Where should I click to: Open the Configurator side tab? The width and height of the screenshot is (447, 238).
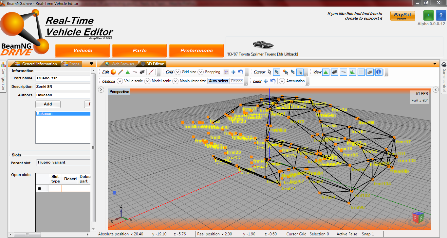pyautogui.click(x=4, y=77)
